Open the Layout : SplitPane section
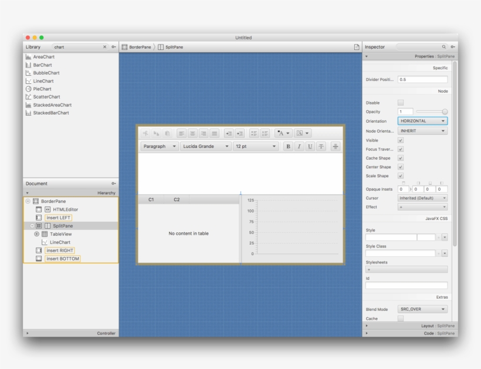Viewport: 481px width, 369px height. [x=409, y=326]
